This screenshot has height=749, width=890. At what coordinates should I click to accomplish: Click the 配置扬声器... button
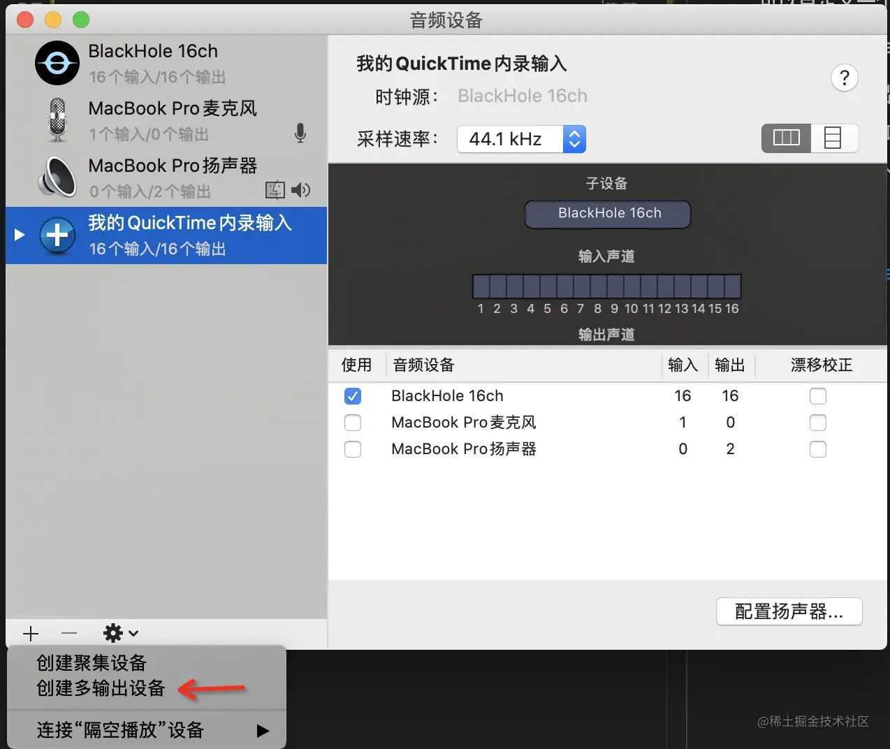pyautogui.click(x=789, y=611)
